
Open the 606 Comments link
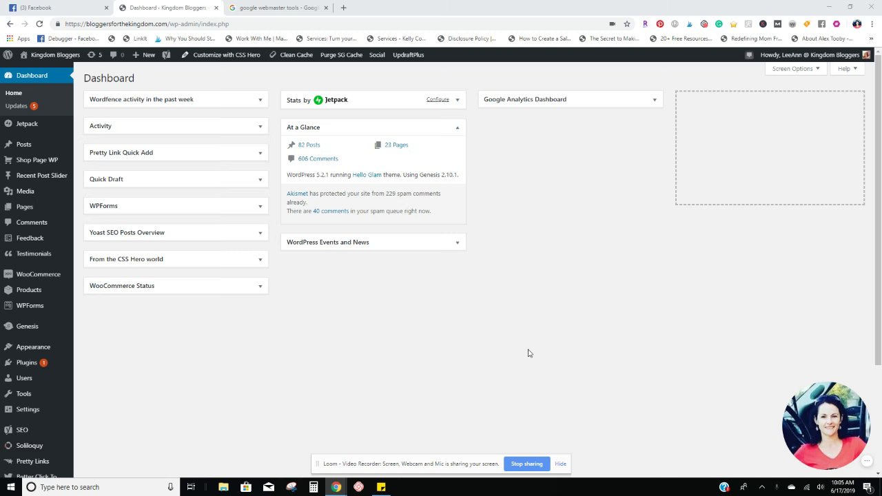point(318,158)
